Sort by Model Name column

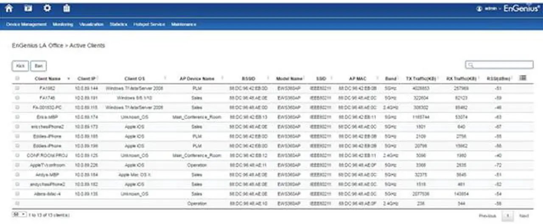click(289, 78)
